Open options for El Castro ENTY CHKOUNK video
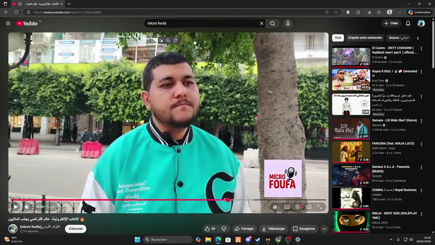Viewport: 435px width, 245px height. coord(421,49)
